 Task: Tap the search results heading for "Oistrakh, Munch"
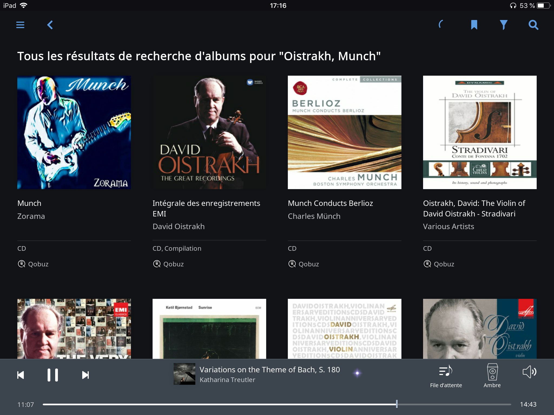[x=199, y=56]
